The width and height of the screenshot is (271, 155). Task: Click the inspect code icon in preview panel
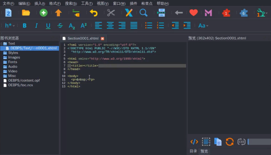194,141
